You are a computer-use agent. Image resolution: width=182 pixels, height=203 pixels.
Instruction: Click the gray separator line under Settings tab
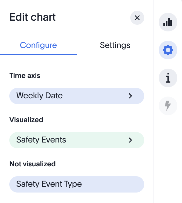pos(115,55)
